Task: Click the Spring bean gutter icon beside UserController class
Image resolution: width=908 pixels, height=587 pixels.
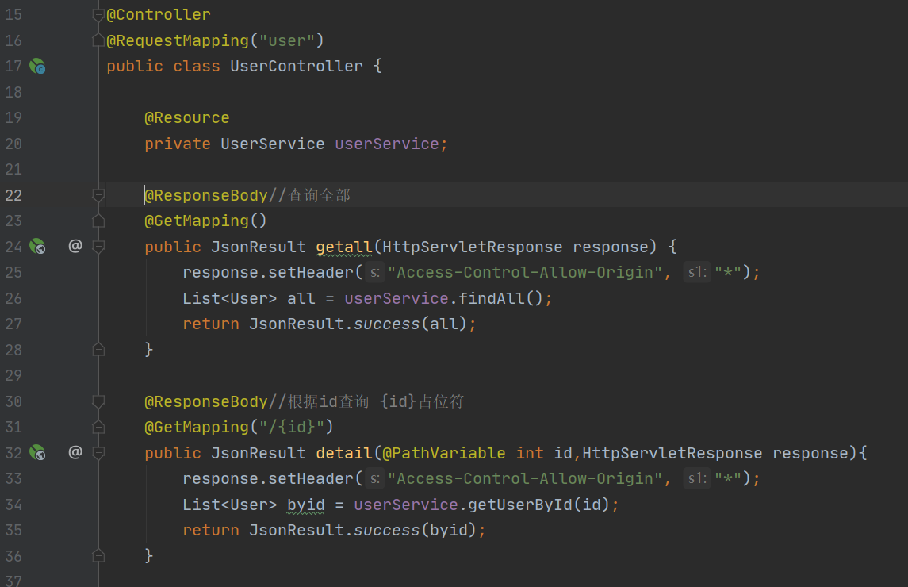Action: (x=37, y=67)
